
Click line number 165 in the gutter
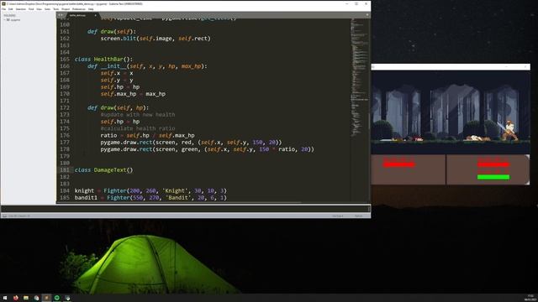65,60
